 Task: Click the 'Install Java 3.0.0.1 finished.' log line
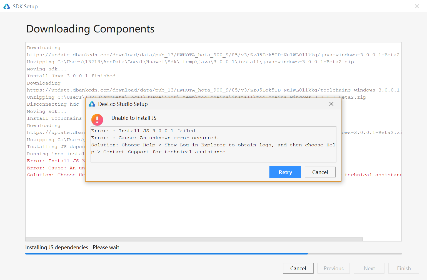[73, 76]
